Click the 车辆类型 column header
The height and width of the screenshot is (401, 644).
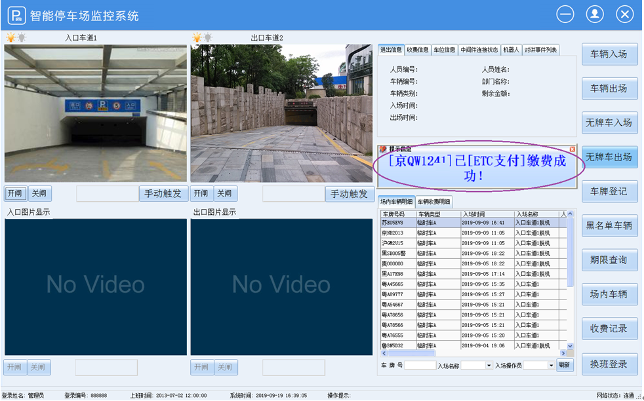point(438,214)
